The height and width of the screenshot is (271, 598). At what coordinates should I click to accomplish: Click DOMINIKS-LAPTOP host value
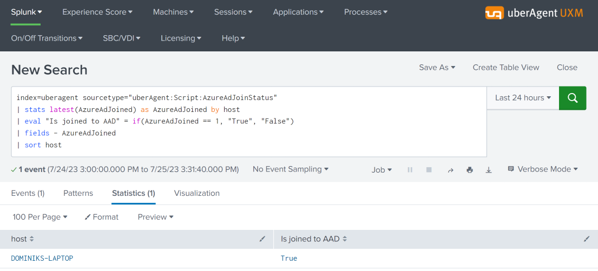point(42,259)
